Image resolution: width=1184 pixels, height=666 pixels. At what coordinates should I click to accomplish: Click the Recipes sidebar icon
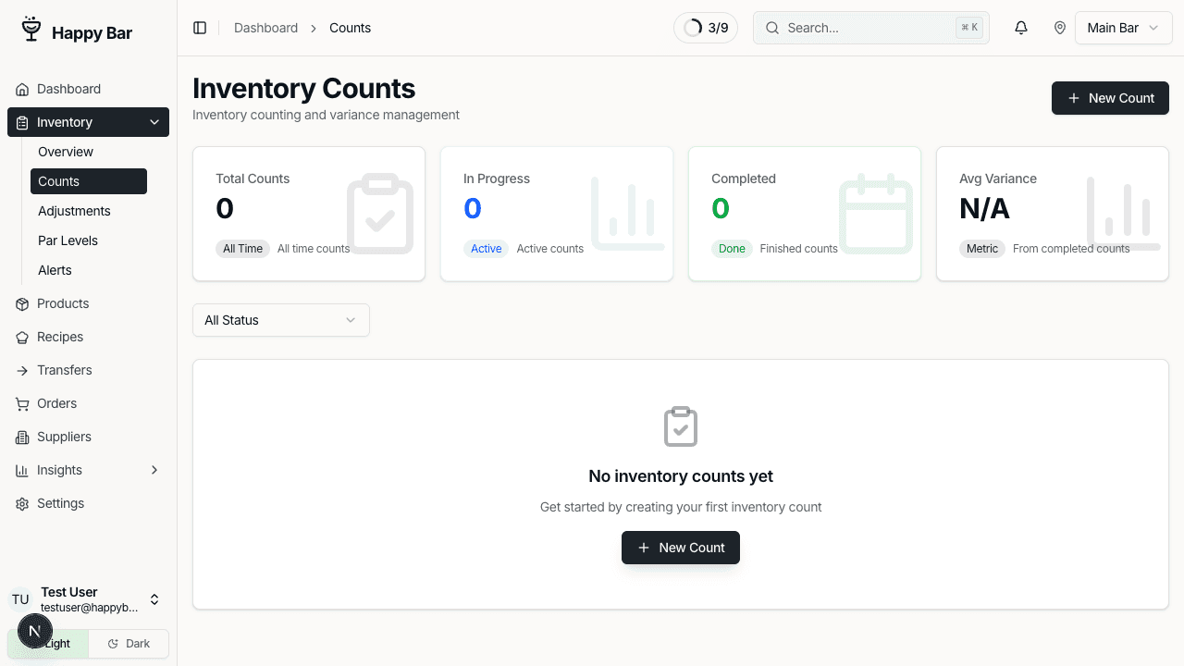click(20, 337)
